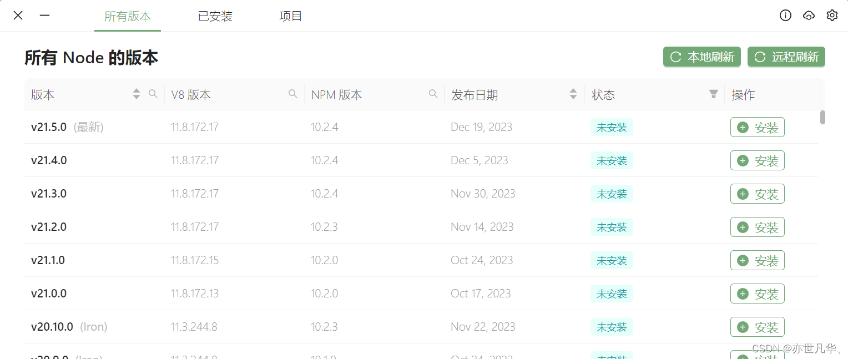Search icon in the 版本 column header
The width and height of the screenshot is (848, 359).
[153, 94]
